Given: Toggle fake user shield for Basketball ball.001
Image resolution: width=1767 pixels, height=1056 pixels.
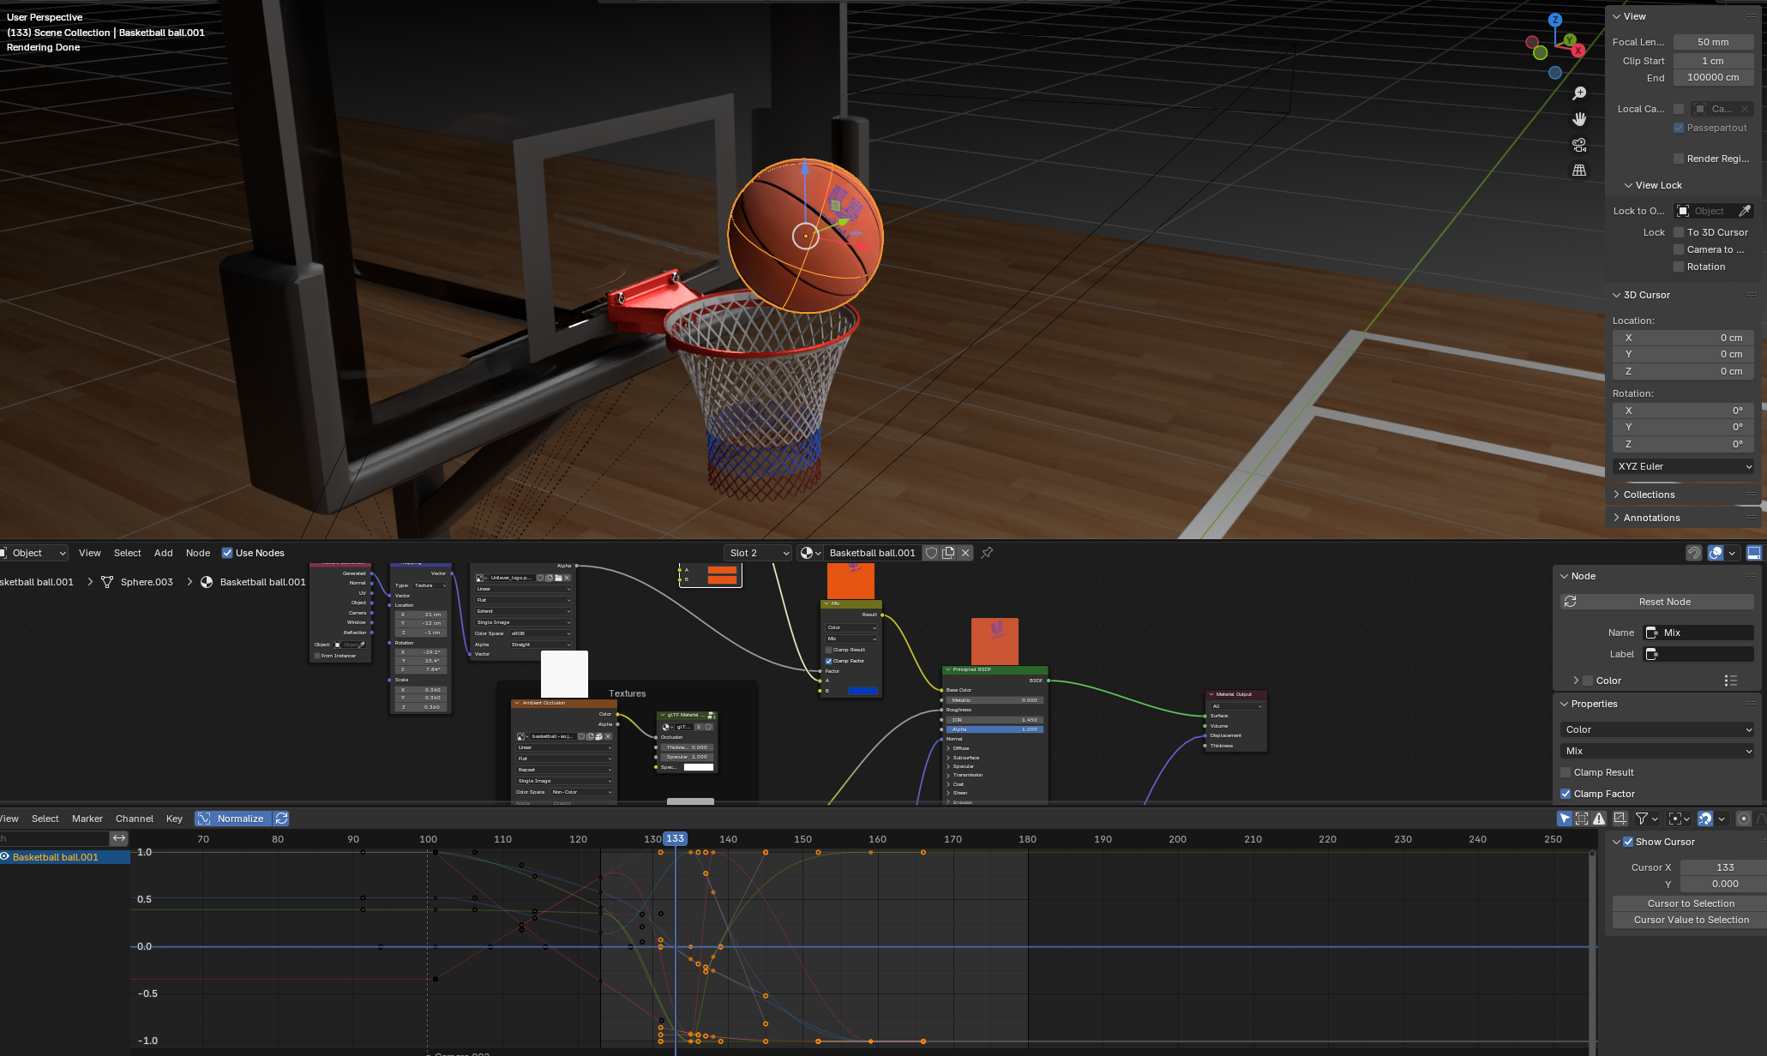Looking at the screenshot, I should pos(931,553).
